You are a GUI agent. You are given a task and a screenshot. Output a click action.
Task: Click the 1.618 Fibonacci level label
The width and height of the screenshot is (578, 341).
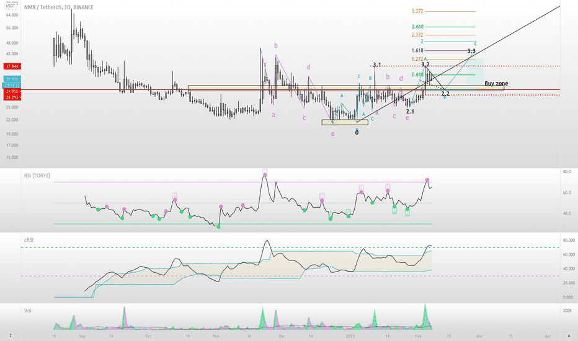coord(417,50)
